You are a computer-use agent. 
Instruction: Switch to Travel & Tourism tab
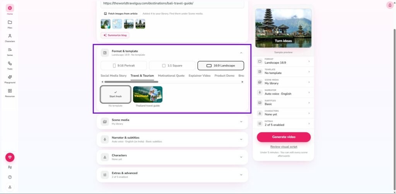coord(142,76)
